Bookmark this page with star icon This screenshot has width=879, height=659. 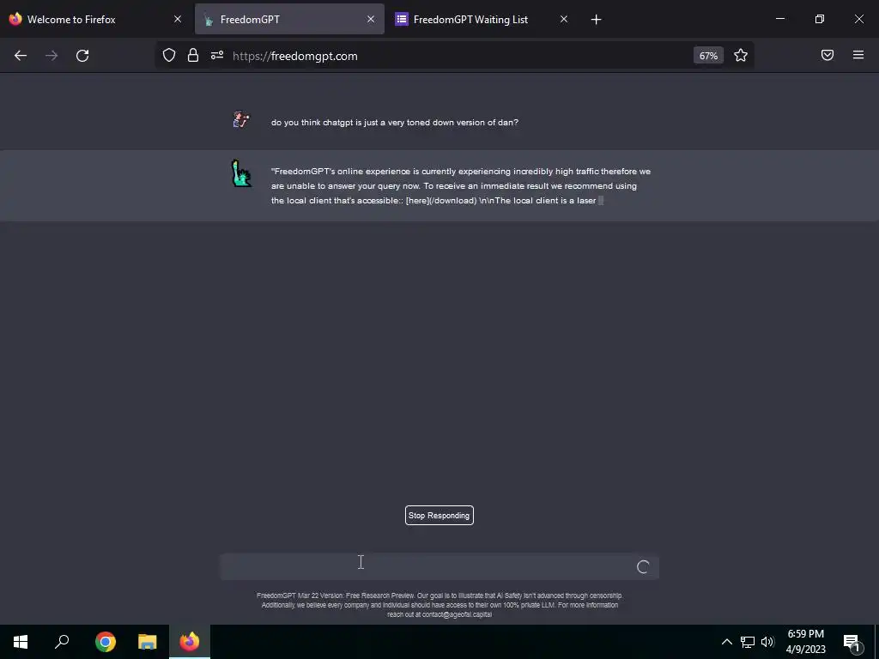pyautogui.click(x=741, y=55)
